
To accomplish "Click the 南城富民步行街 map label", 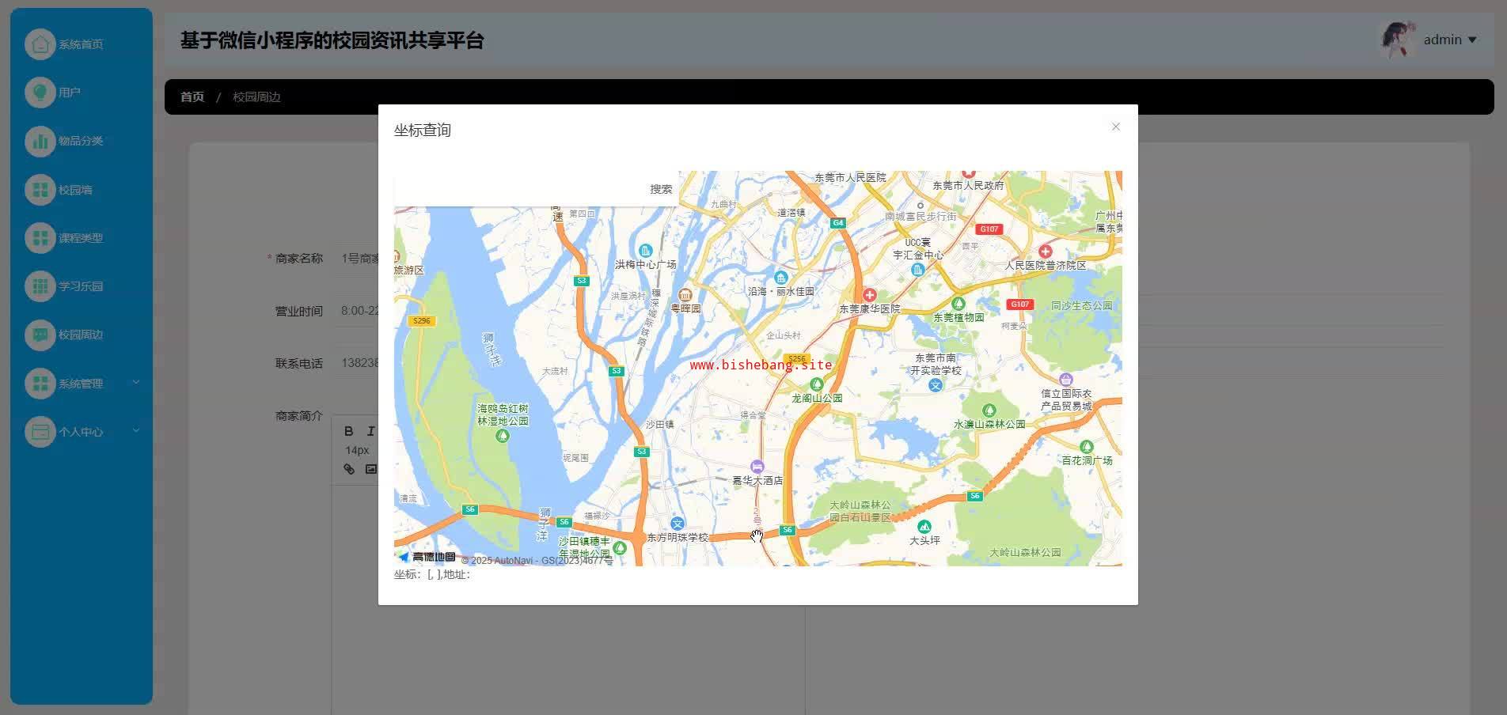I will [921, 216].
